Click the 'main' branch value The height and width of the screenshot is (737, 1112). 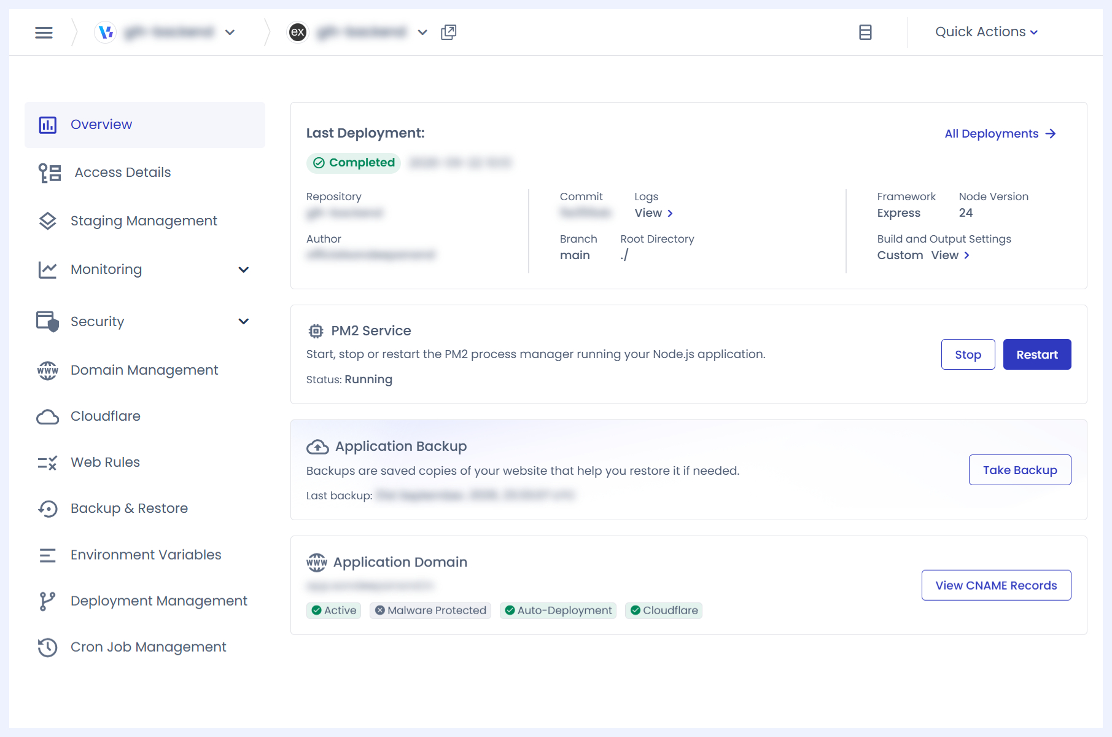(575, 255)
